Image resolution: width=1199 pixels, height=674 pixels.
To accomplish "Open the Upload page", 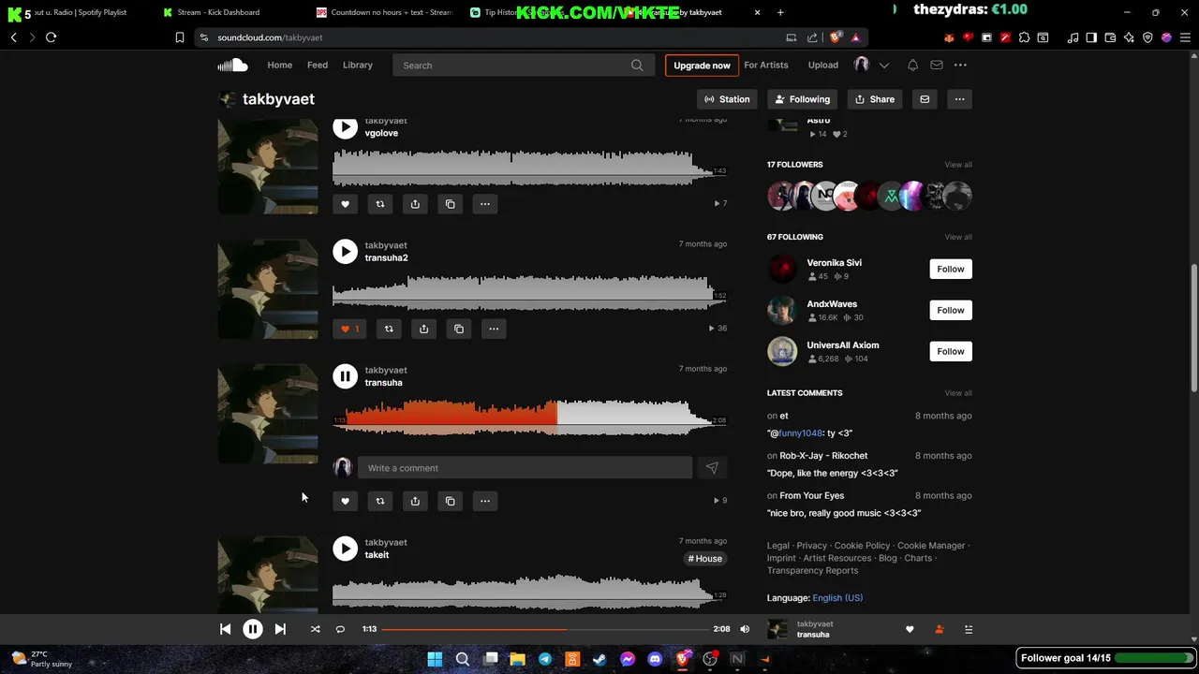I will (823, 65).
